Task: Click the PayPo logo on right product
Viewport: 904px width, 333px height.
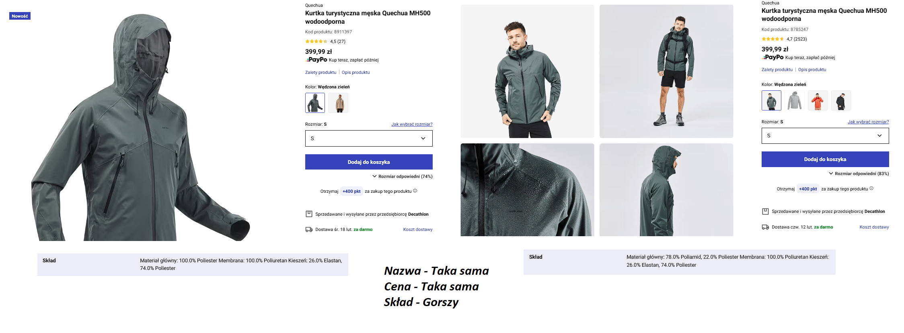Action: [x=772, y=57]
